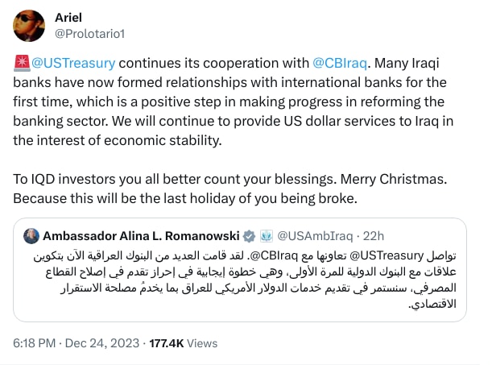Click the main tweet body text
This screenshot has width=492, height=365.
(x=234, y=102)
